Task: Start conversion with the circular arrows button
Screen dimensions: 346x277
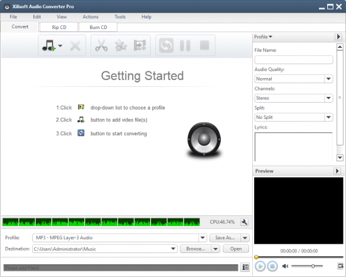Action: tap(166, 45)
